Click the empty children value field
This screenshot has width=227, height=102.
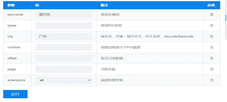[x=64, y=47]
